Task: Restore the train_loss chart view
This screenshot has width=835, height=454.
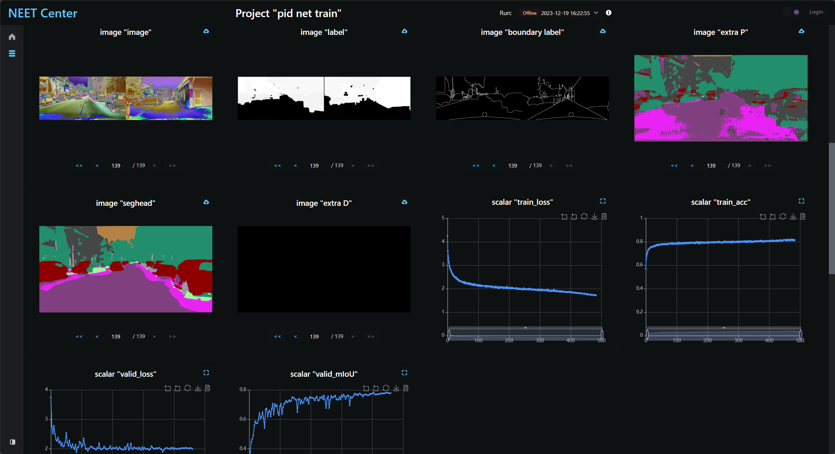Action: click(x=584, y=216)
